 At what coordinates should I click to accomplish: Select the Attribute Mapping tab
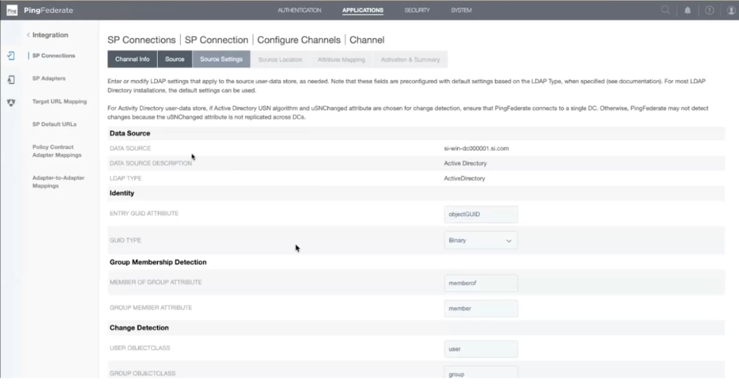coord(341,59)
